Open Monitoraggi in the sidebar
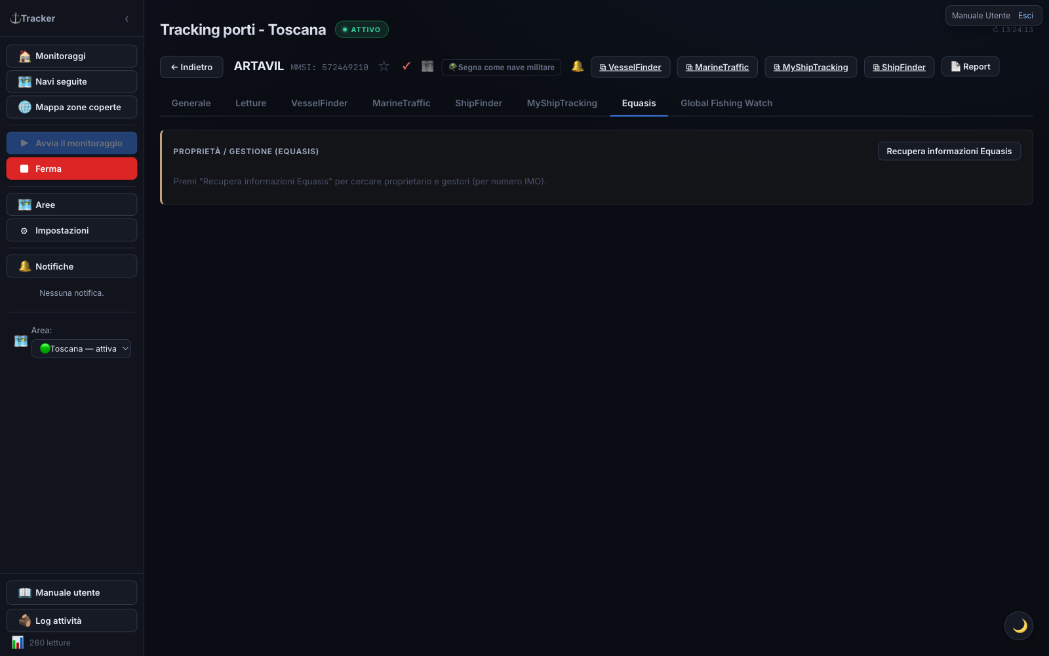 click(x=71, y=56)
